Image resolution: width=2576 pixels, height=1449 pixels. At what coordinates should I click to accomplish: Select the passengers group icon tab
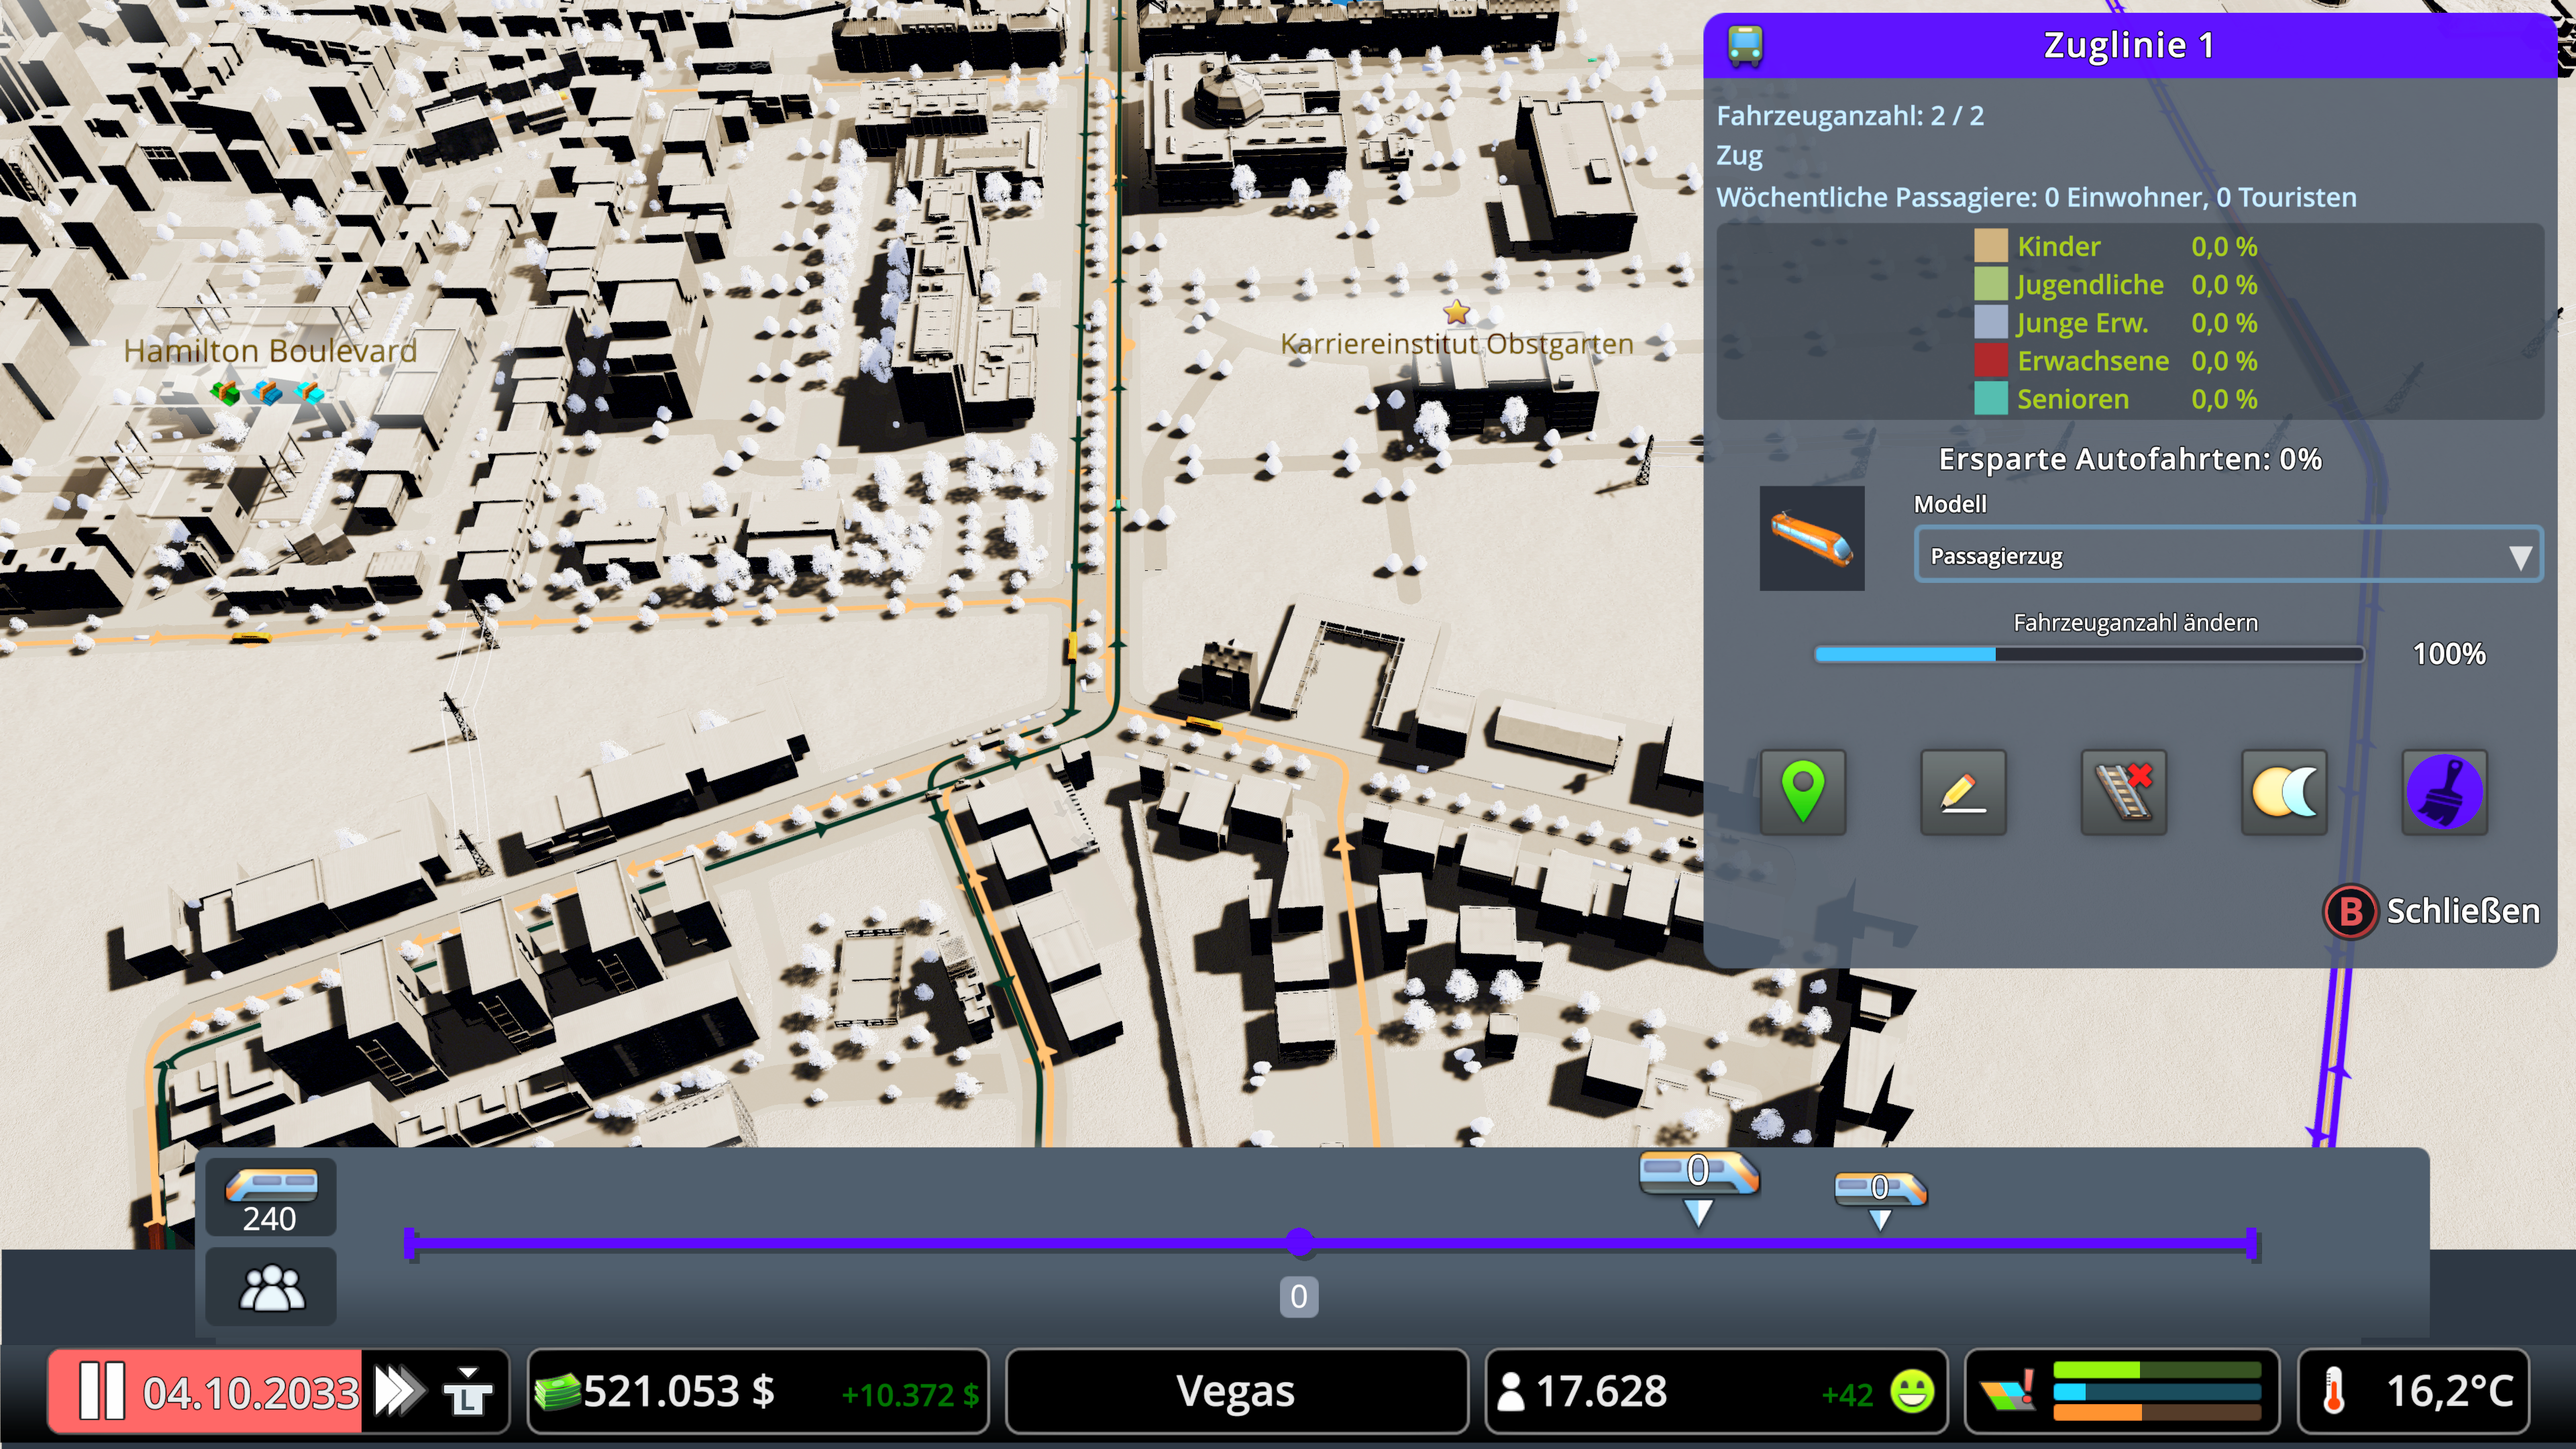[270, 1287]
